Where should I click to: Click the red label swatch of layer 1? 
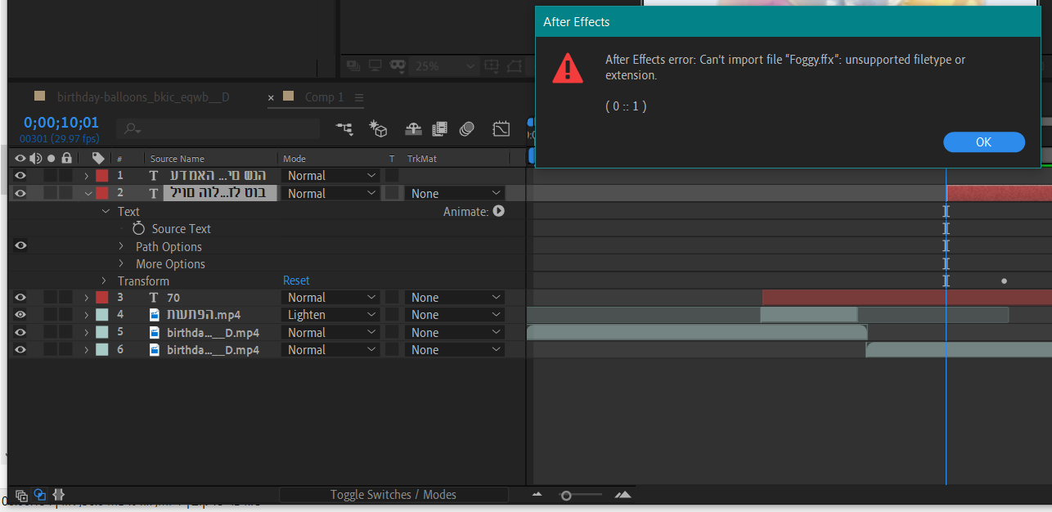click(x=101, y=176)
